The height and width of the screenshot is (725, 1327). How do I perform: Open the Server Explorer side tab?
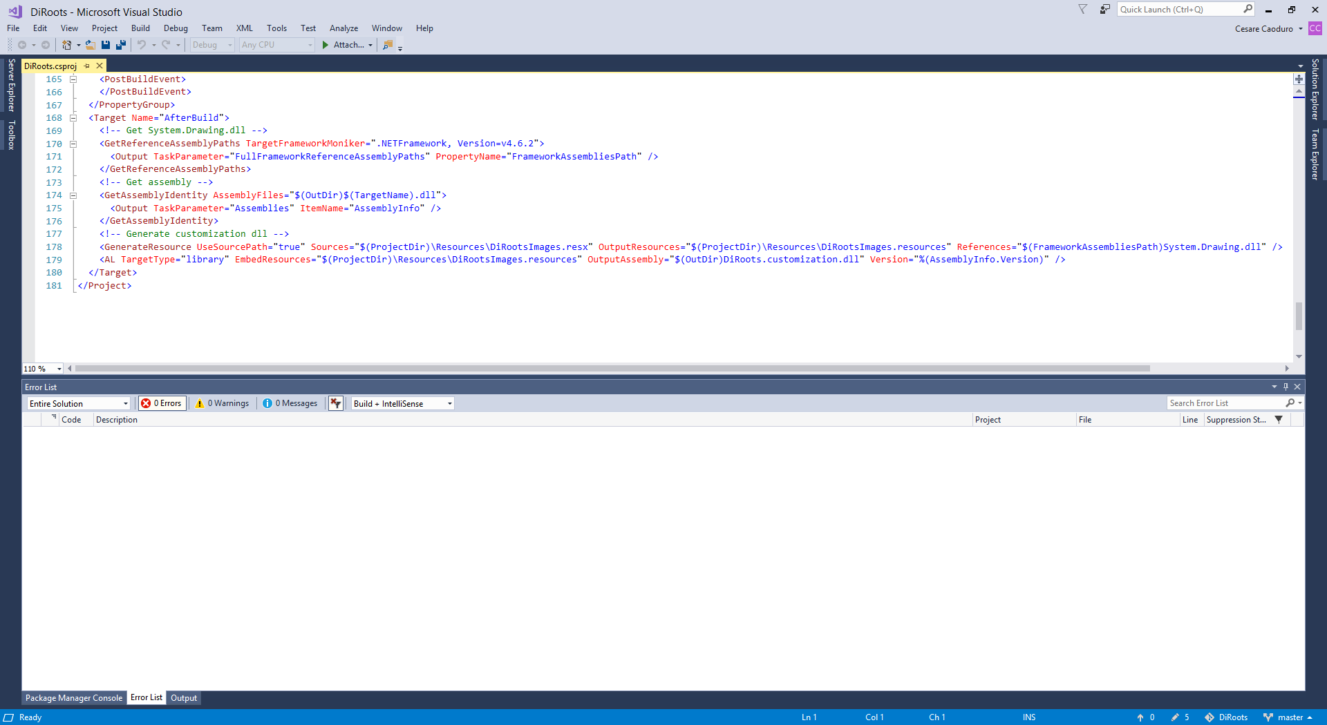coord(11,85)
